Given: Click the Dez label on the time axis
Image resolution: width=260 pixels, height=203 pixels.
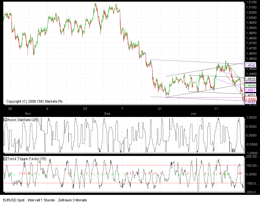Looking at the screenshot, I should tap(108, 114).
